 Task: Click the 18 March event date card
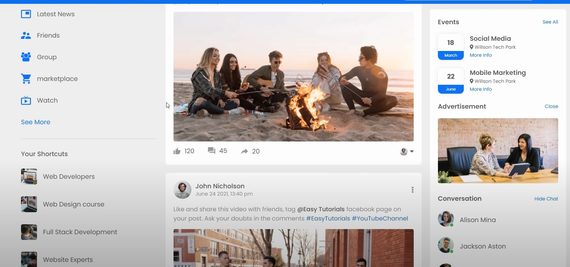(451, 47)
